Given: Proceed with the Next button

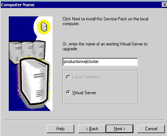Looking at the screenshot, I should coord(119,129).
